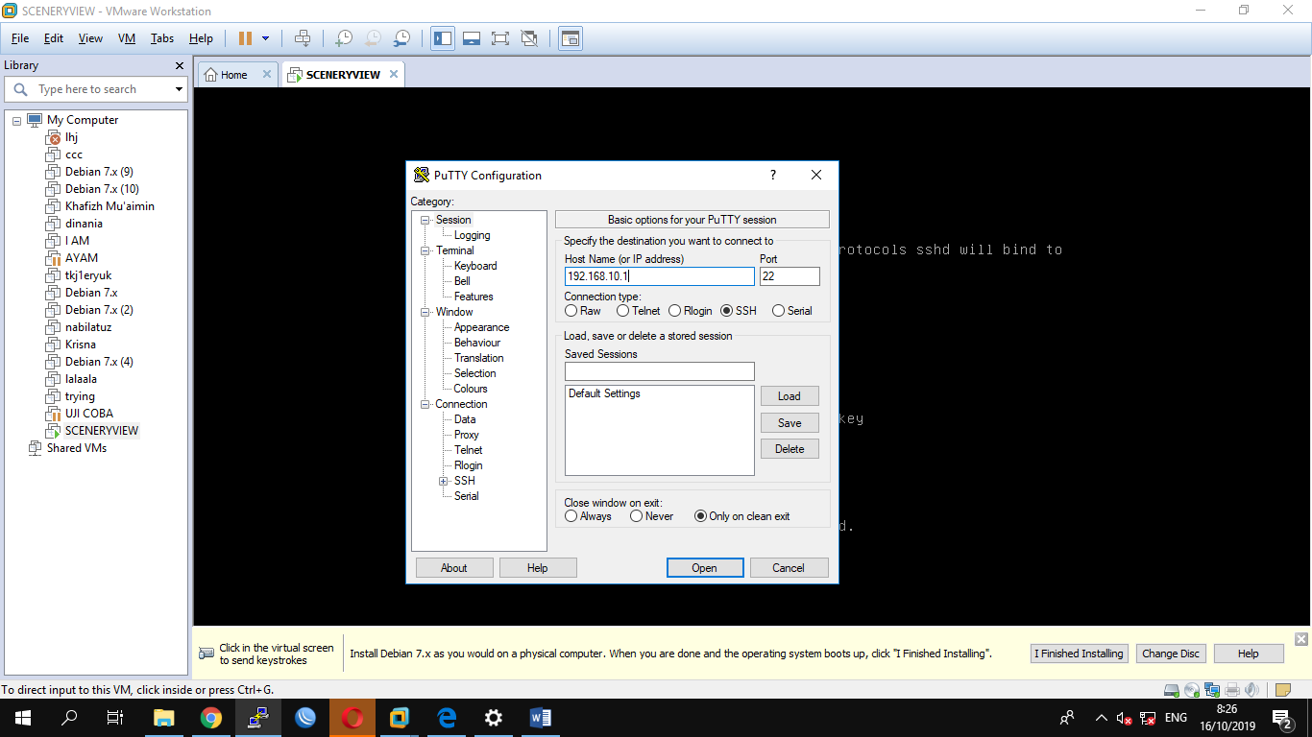This screenshot has width=1312, height=737.
Task: Open the library search dropdown arrow
Action: click(179, 89)
